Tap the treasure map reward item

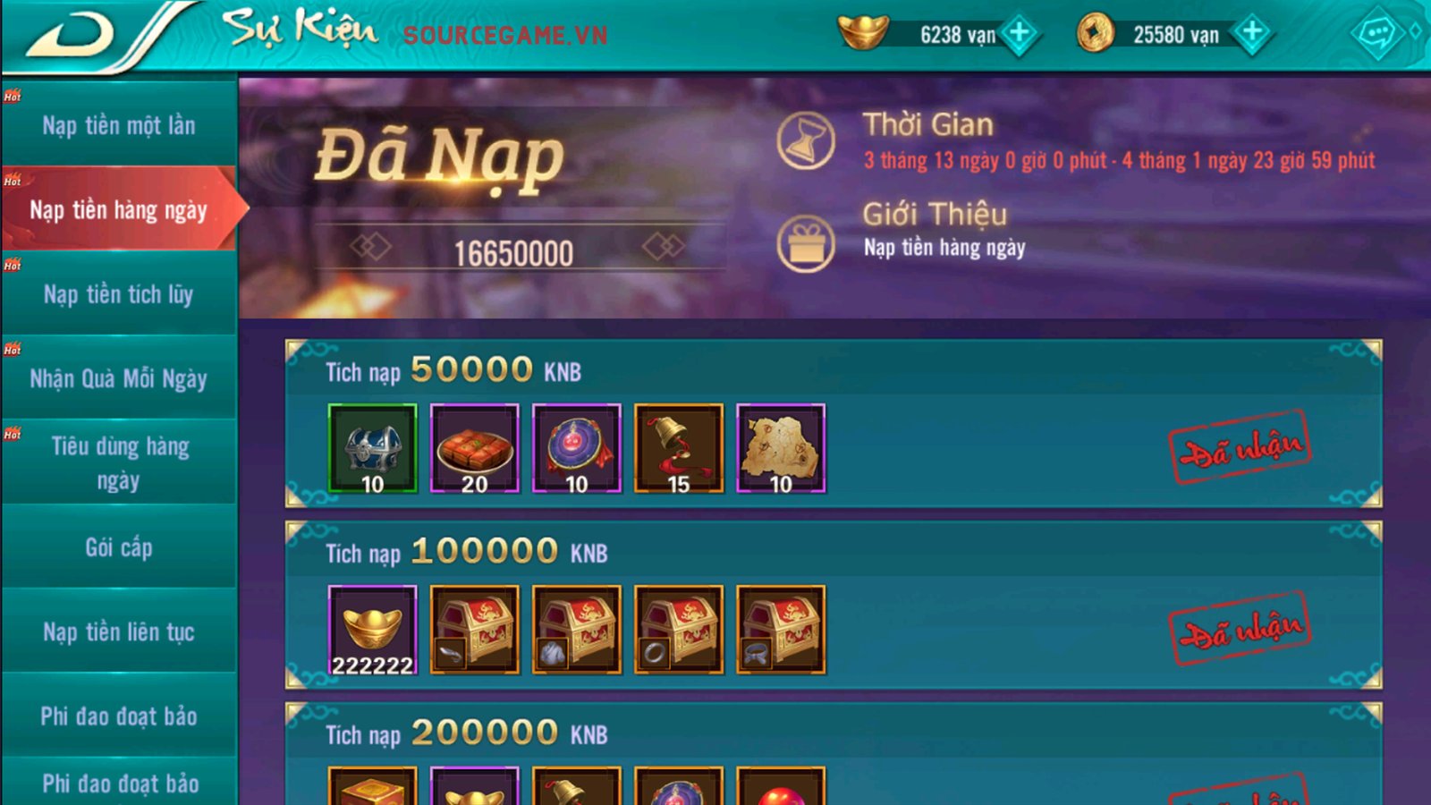781,448
